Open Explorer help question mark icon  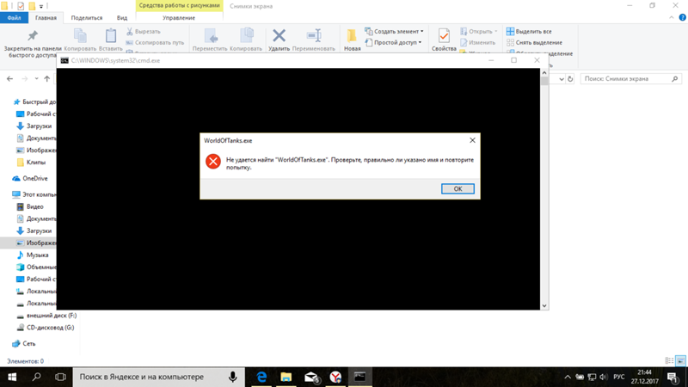pyautogui.click(x=682, y=17)
